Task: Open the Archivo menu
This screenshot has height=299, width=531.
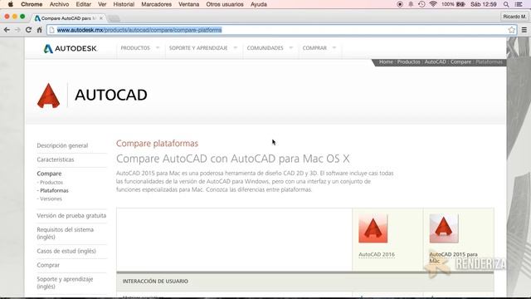Action: coord(59,4)
